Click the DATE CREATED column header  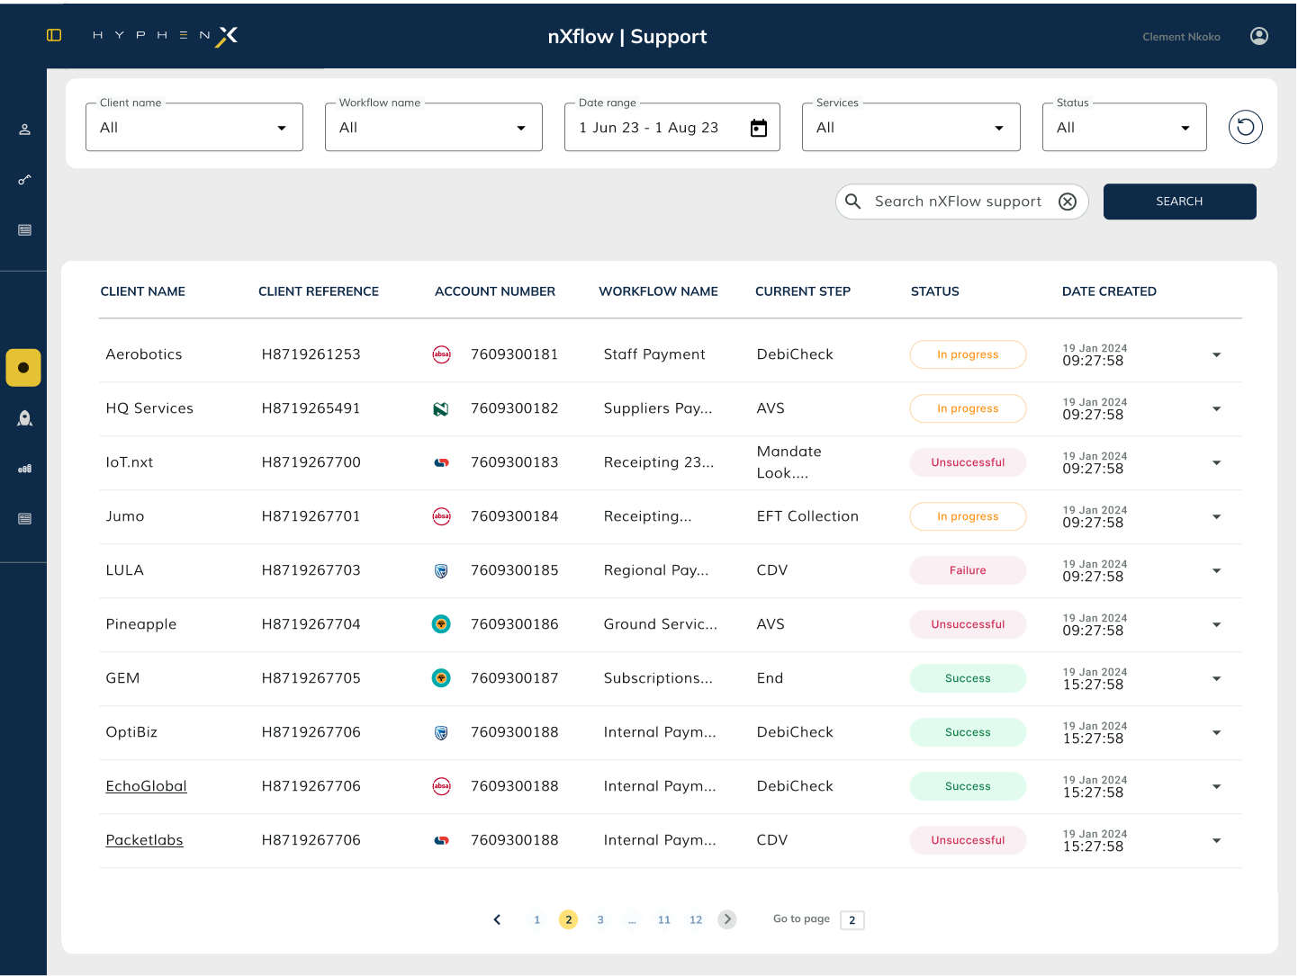pos(1109,291)
